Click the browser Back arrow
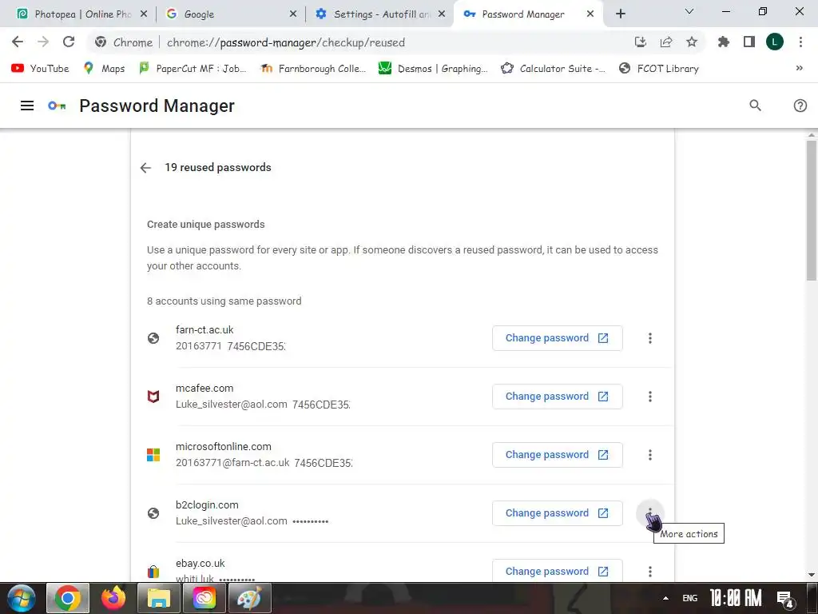The width and height of the screenshot is (818, 614). (18, 42)
